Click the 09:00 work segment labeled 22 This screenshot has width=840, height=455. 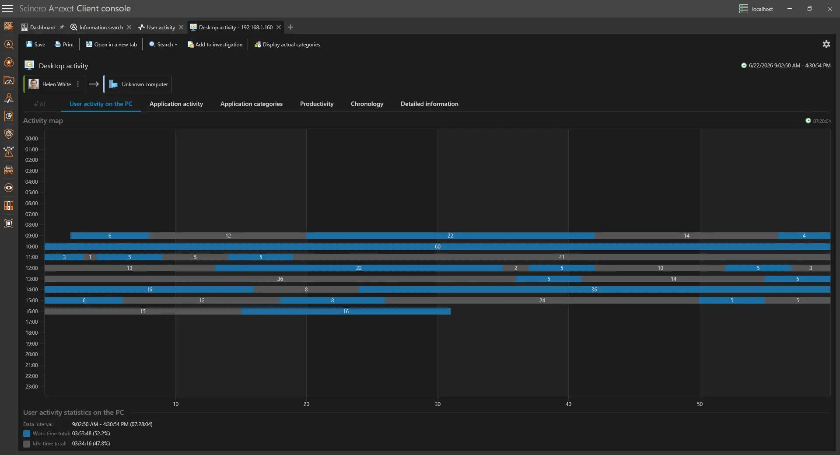(450, 235)
